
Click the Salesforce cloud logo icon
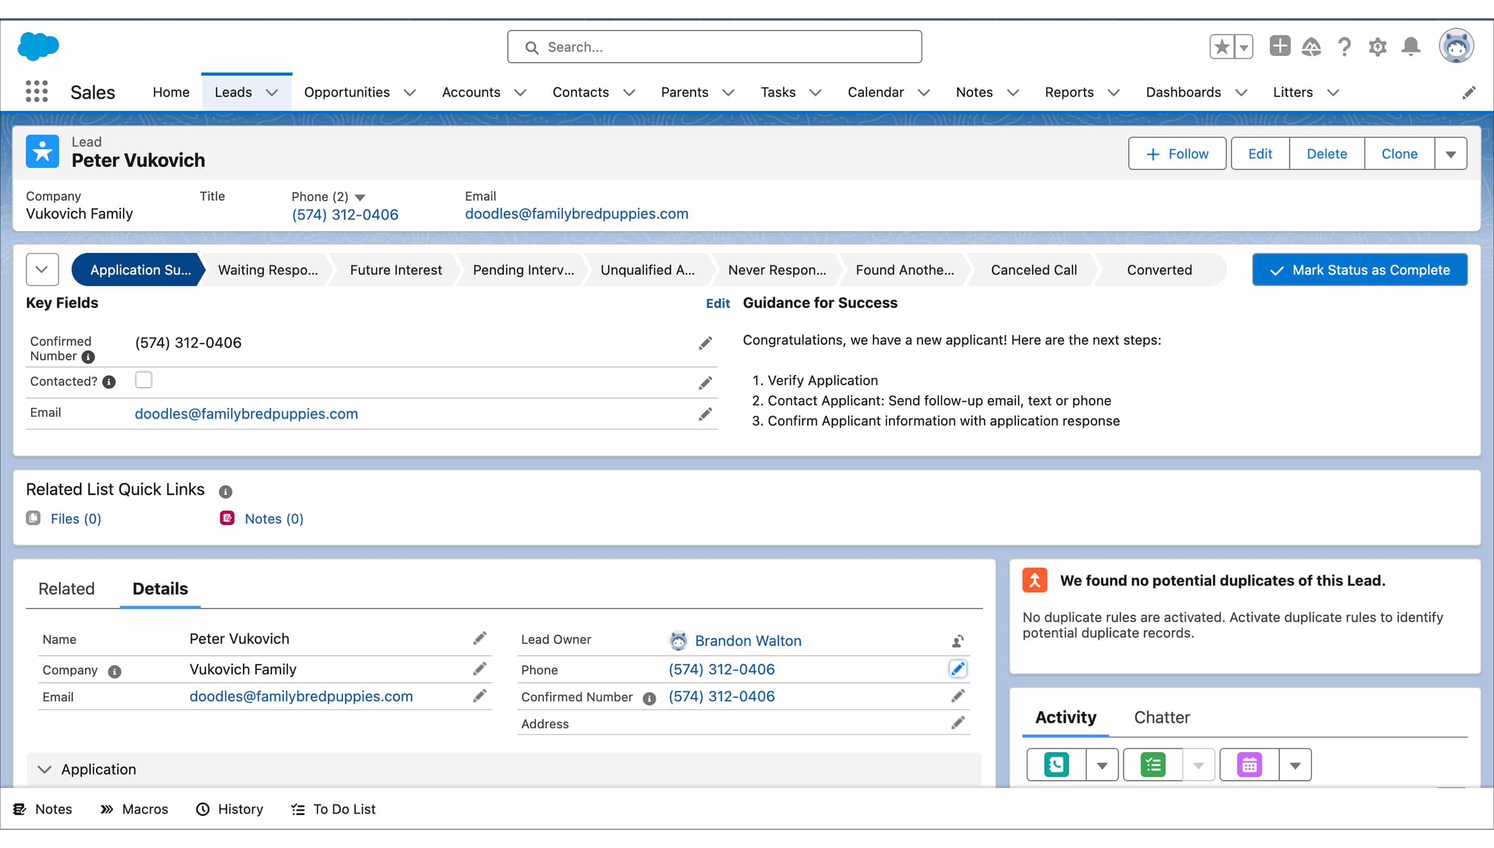pos(38,46)
